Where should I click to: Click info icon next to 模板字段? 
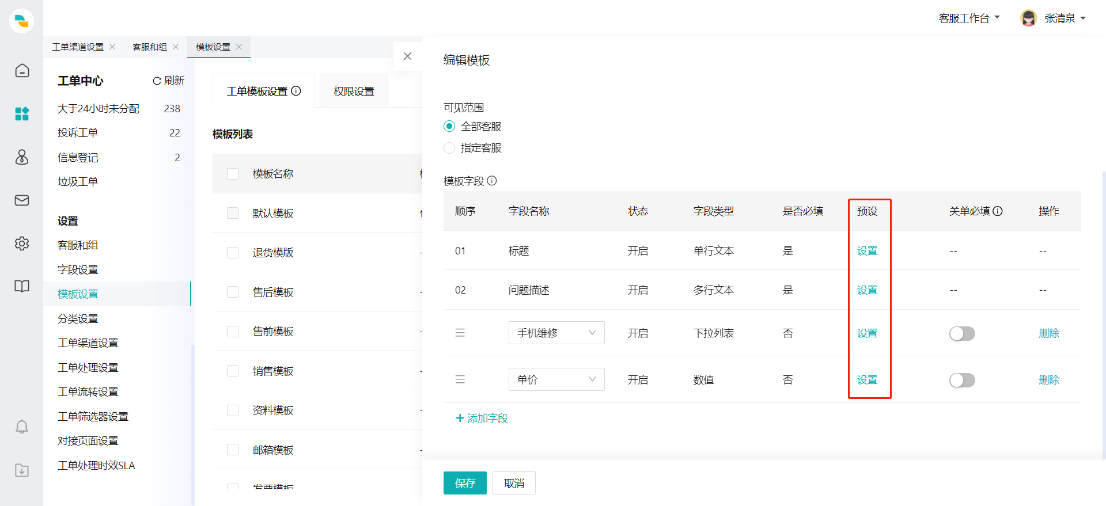coord(492,181)
